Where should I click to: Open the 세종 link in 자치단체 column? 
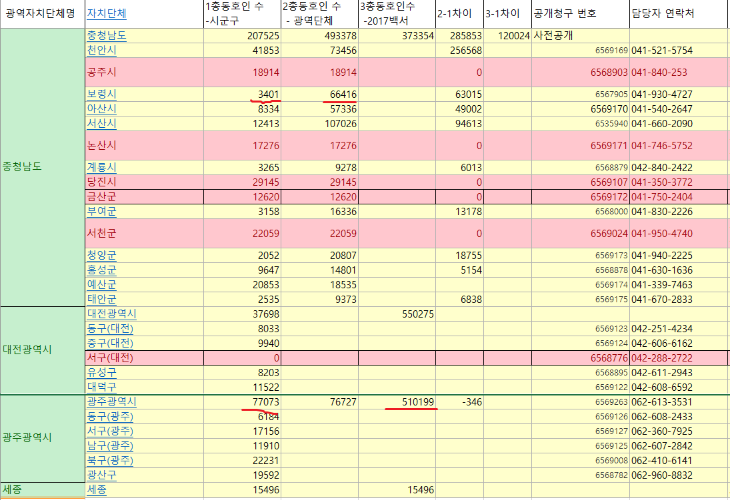[97, 490]
